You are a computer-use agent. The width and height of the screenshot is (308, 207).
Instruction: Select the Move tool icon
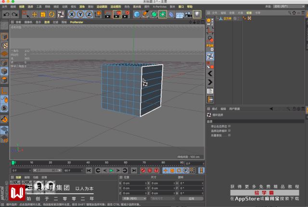(34, 14)
